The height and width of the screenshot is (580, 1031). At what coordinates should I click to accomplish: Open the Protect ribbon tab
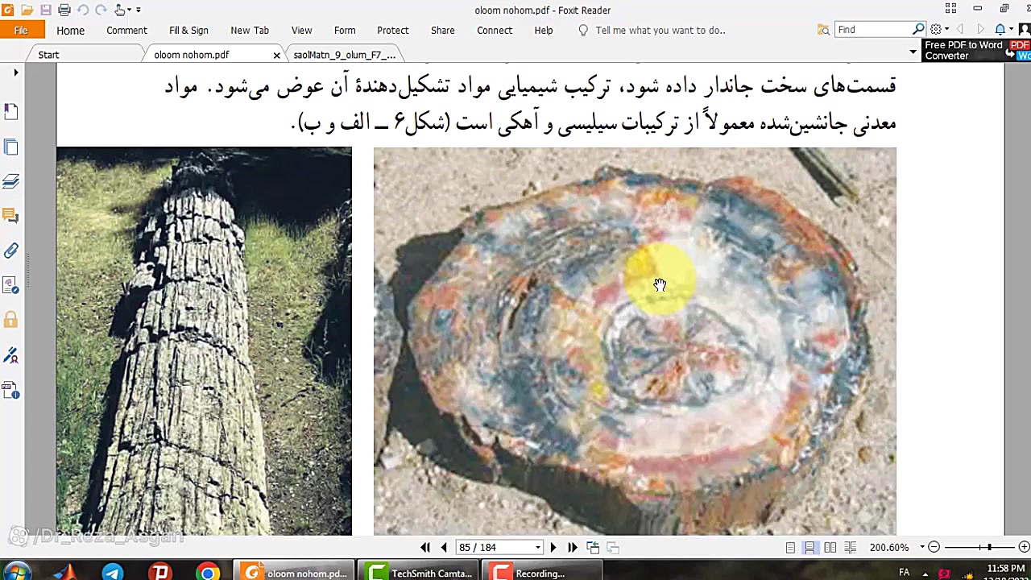(393, 30)
